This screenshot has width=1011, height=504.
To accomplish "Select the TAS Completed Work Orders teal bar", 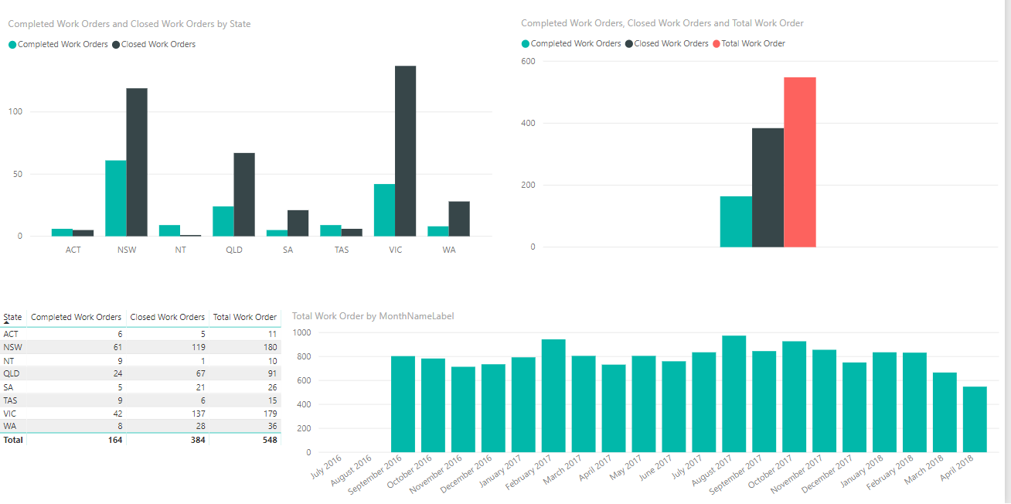I will (331, 230).
